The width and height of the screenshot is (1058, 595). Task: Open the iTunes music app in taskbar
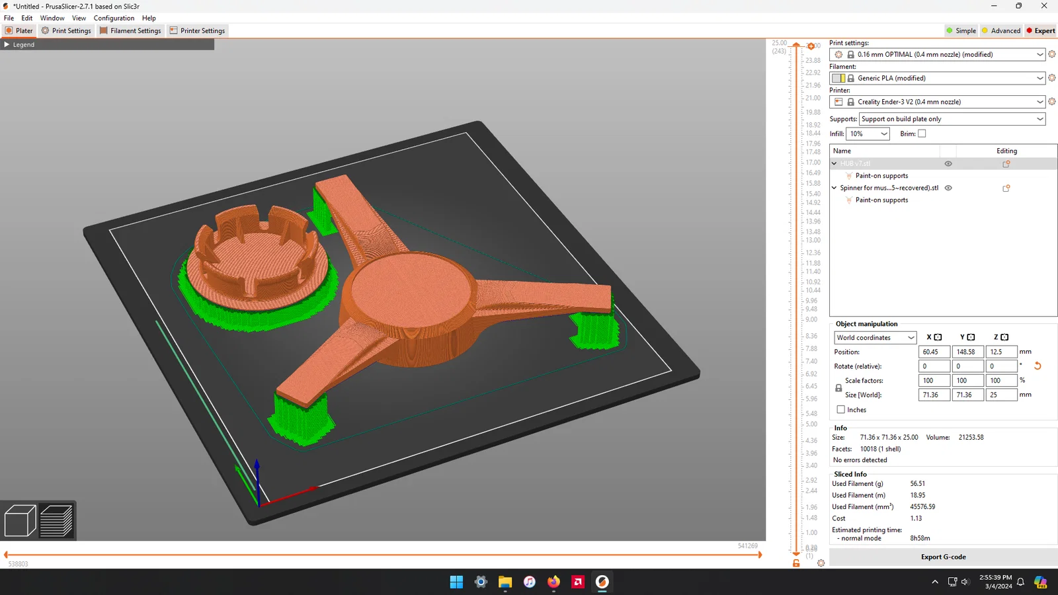[x=530, y=582]
